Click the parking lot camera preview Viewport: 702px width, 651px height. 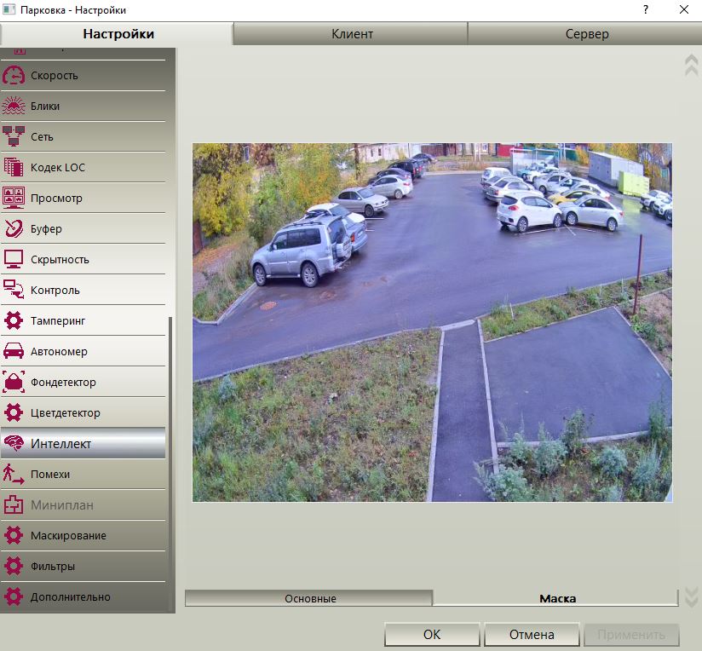coord(432,322)
